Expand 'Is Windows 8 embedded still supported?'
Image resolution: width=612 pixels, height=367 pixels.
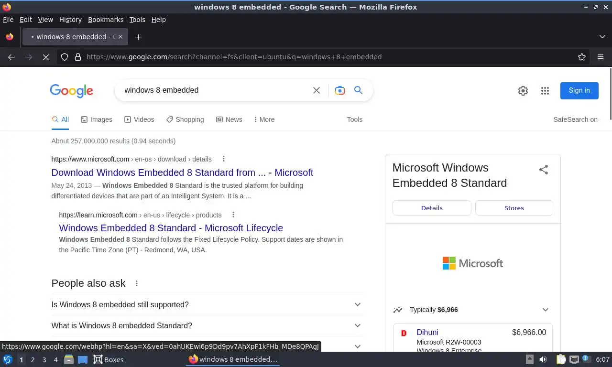coord(207,305)
